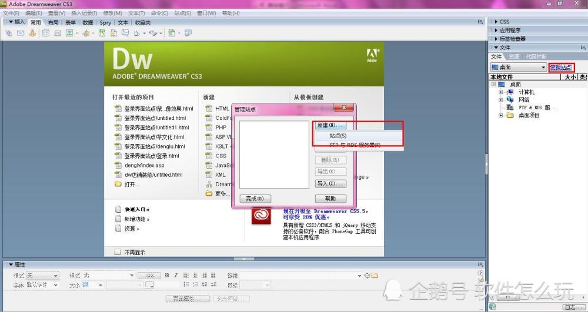The image size is (588, 312).
Task: Click the Creative Cloud red logo
Action: coord(261,216)
